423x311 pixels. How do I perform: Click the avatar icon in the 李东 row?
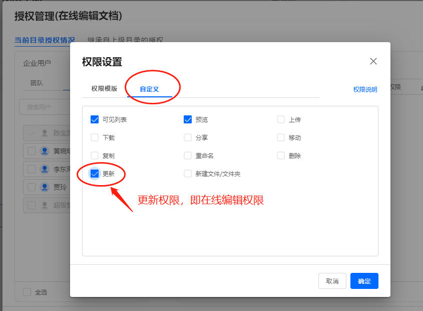(45, 169)
